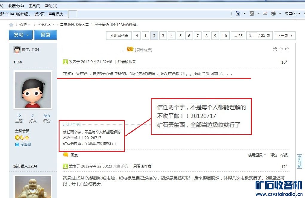Go to page 3
The image size is (305, 198).
point(163,36)
